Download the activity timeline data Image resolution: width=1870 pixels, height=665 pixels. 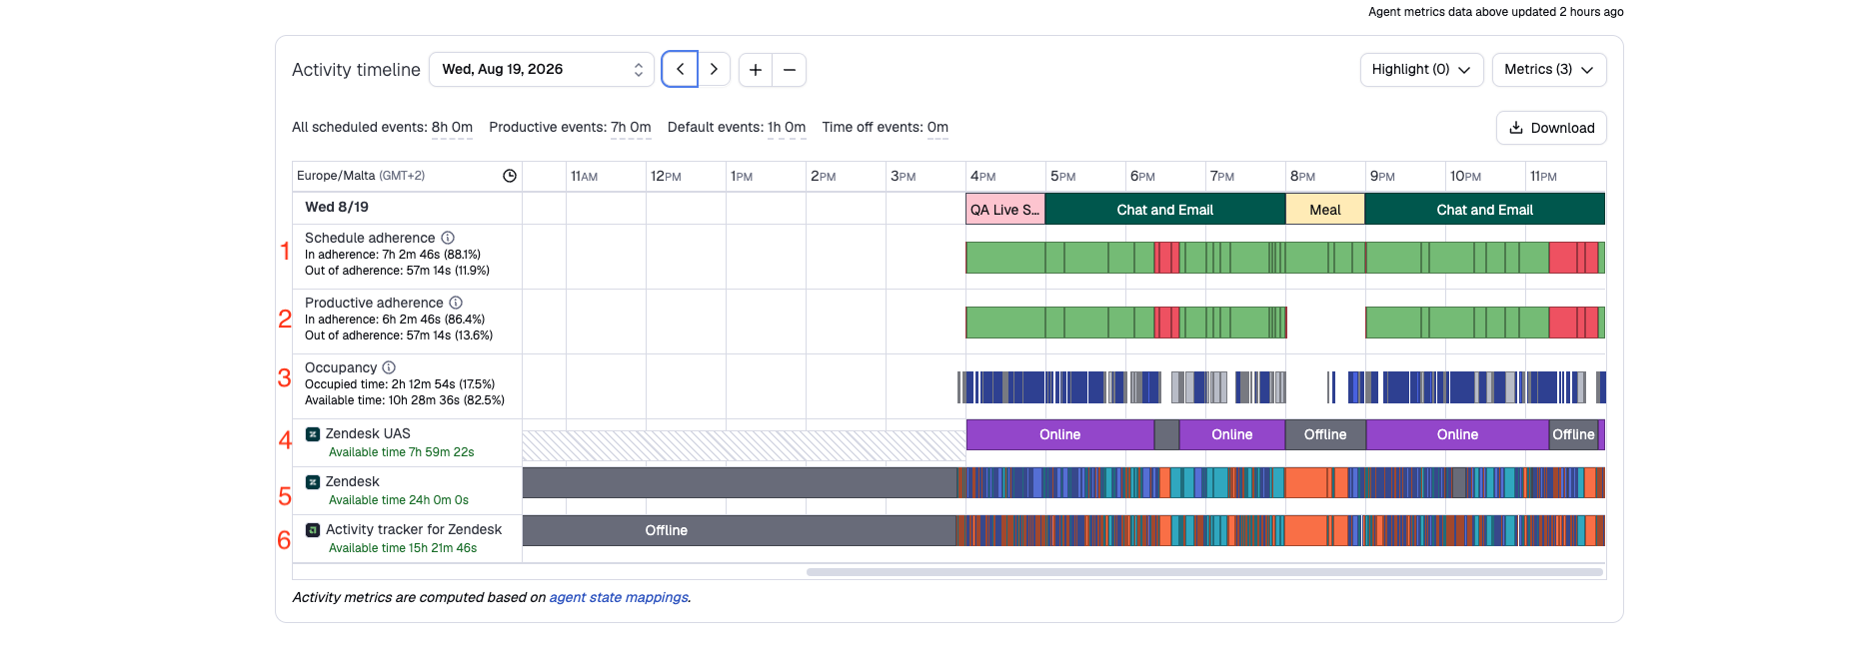[x=1551, y=128]
